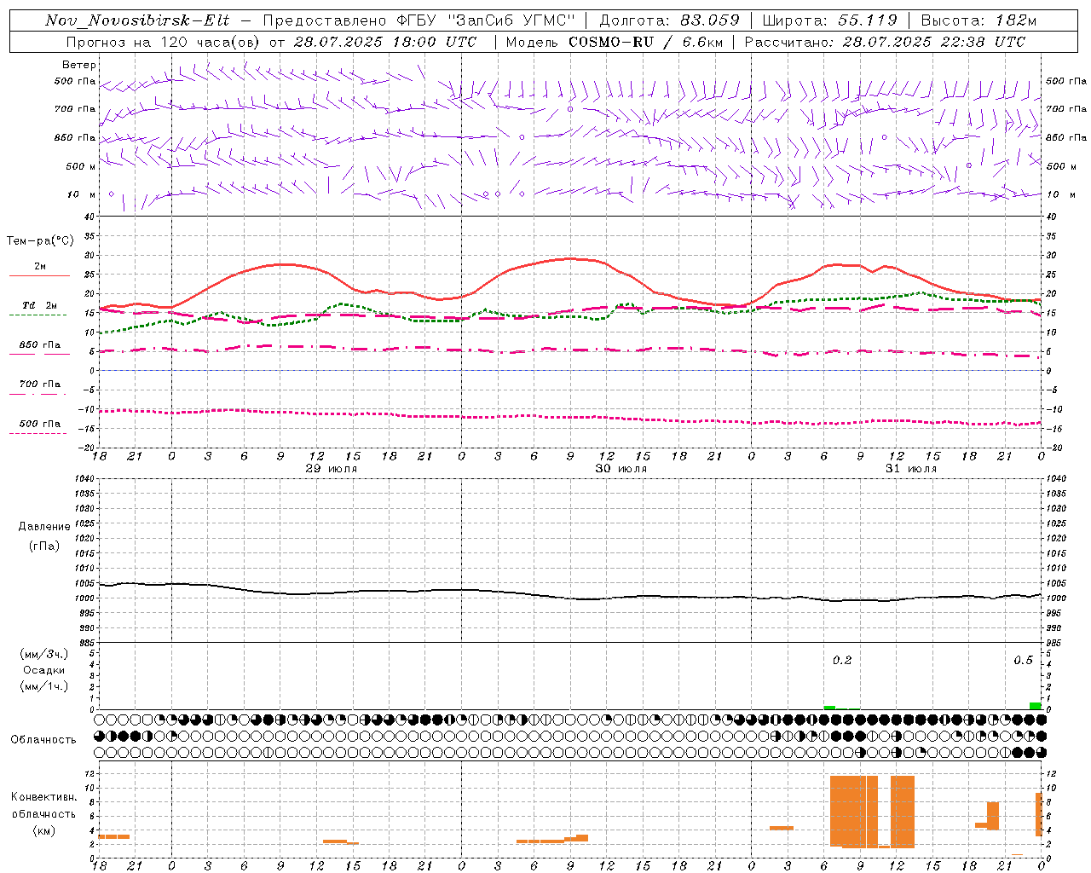
Task: Click the 700 гПа temperature legend entry
Action: 40,384
